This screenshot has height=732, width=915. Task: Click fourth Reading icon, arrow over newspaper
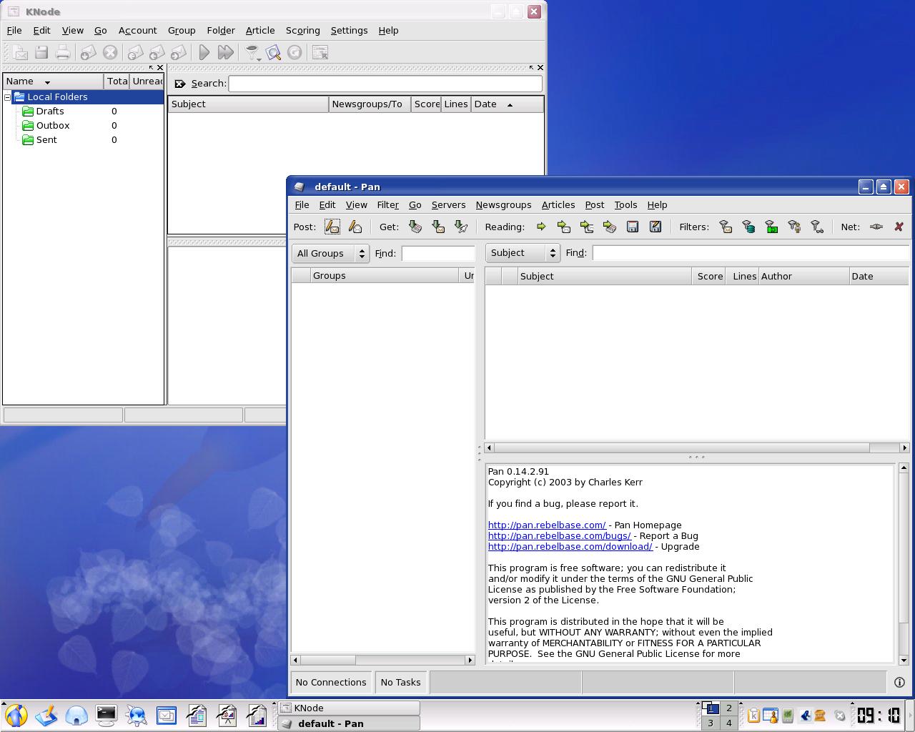pyautogui.click(x=610, y=227)
